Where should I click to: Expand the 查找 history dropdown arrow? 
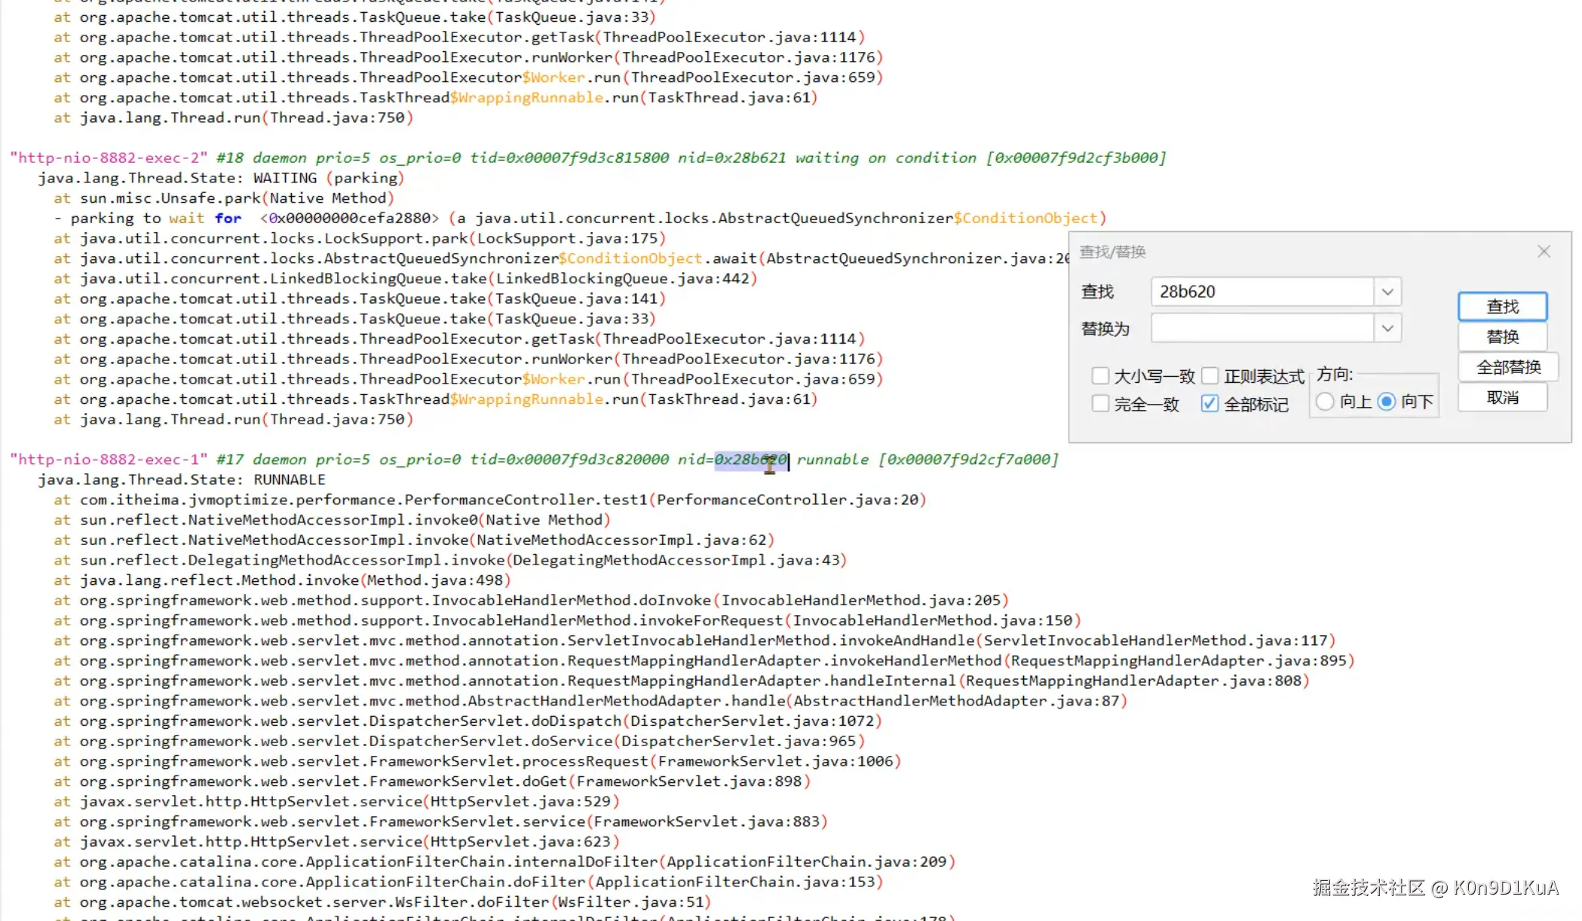point(1387,292)
